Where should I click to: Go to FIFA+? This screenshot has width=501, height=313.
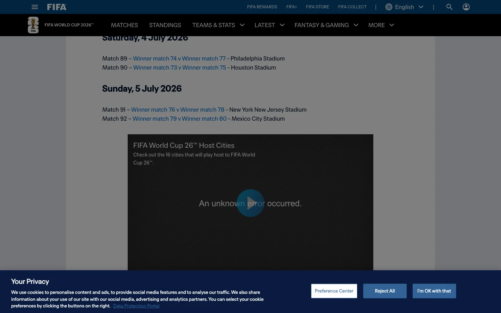click(292, 7)
